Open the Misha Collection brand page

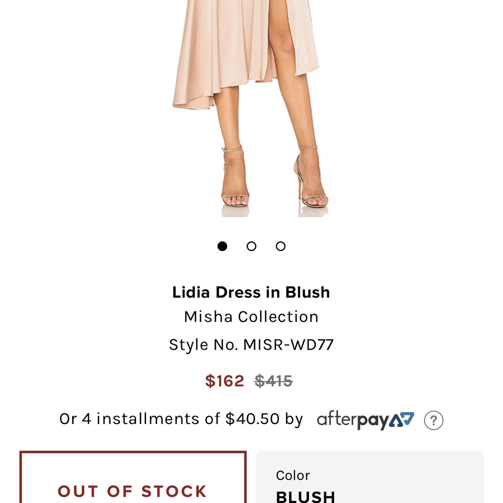(x=251, y=316)
